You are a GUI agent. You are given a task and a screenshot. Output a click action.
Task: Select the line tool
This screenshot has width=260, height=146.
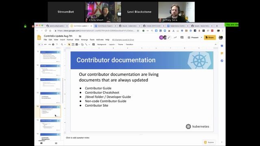tap(86, 45)
